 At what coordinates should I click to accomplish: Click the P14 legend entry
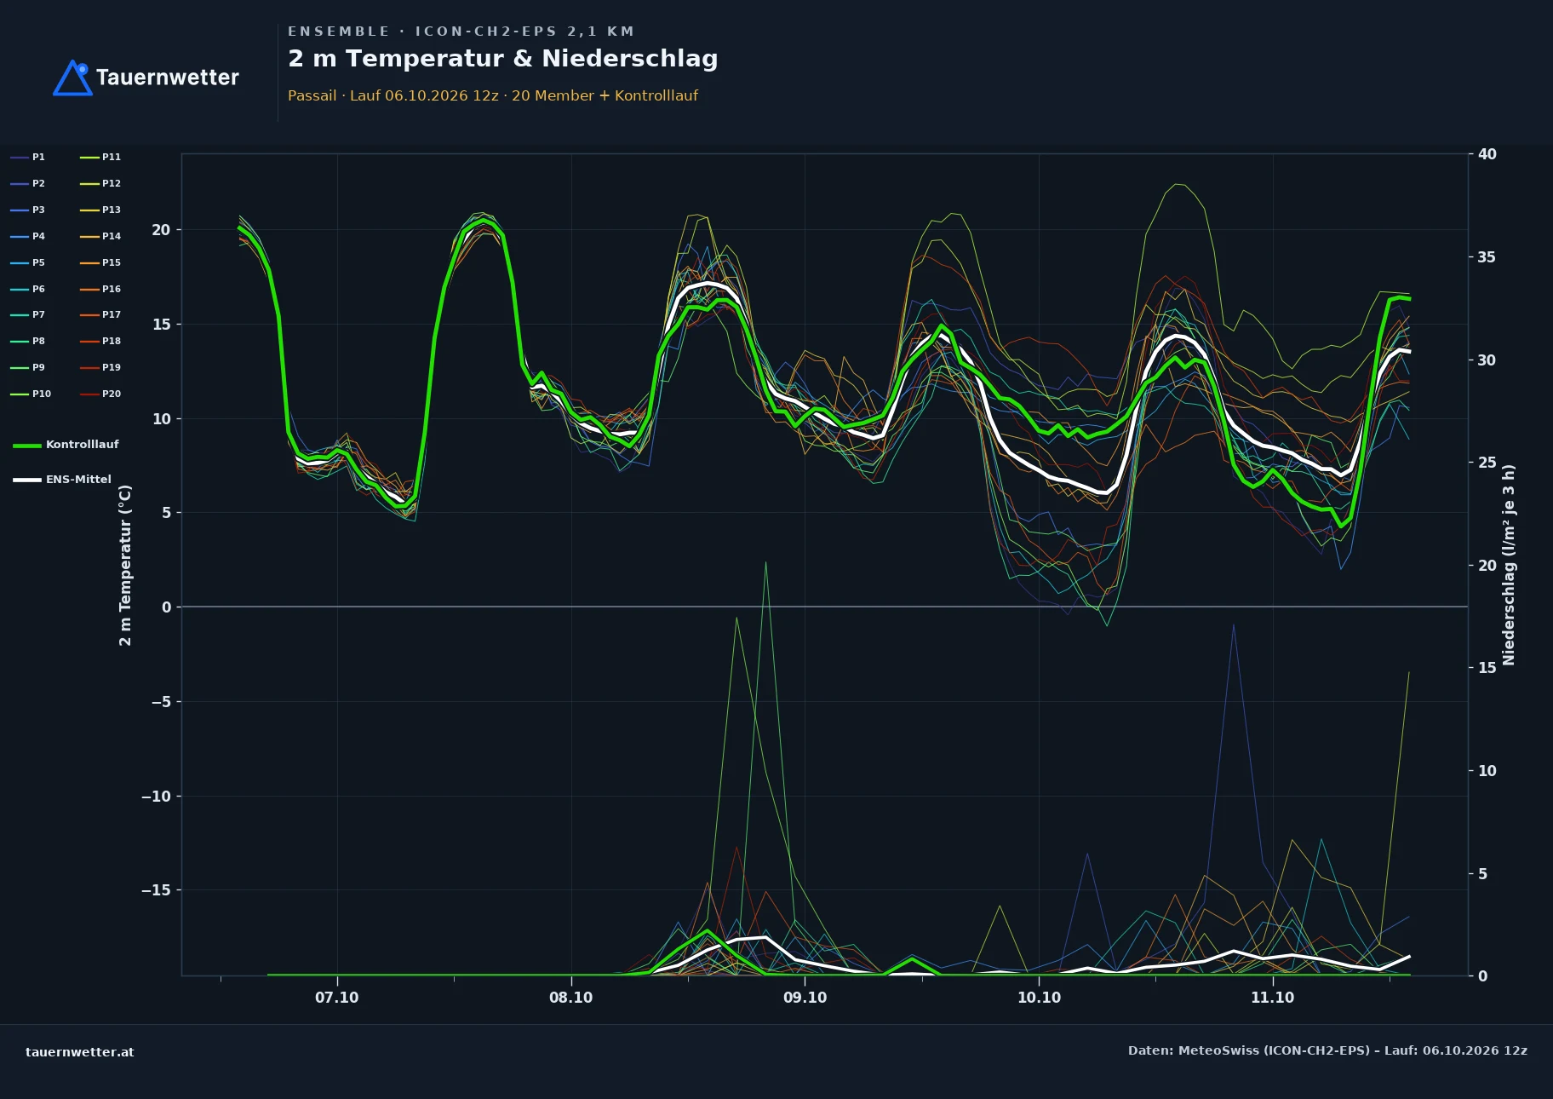(x=100, y=236)
